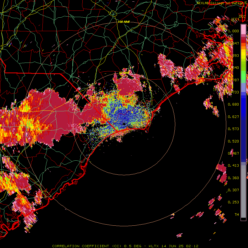The image size is (248, 248).
Task: Select the 0.253 color scale value
Action: (233, 202)
